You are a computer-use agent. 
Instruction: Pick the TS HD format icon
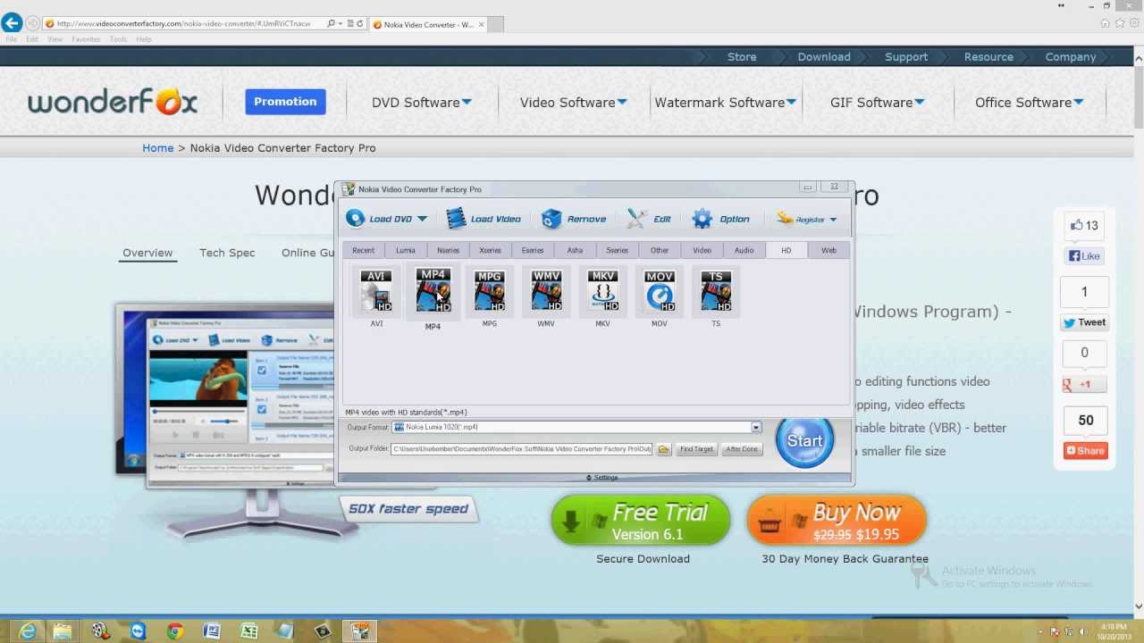[716, 291]
